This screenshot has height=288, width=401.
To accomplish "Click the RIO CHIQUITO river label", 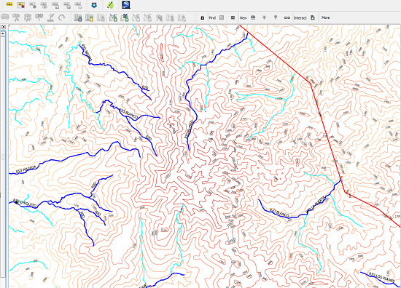I will coord(26,204).
